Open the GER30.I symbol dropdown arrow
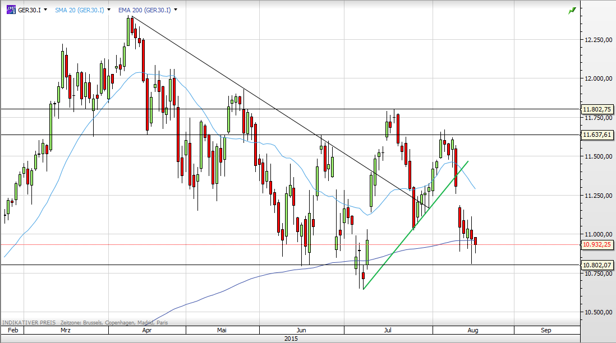616x343 pixels. click(45, 10)
